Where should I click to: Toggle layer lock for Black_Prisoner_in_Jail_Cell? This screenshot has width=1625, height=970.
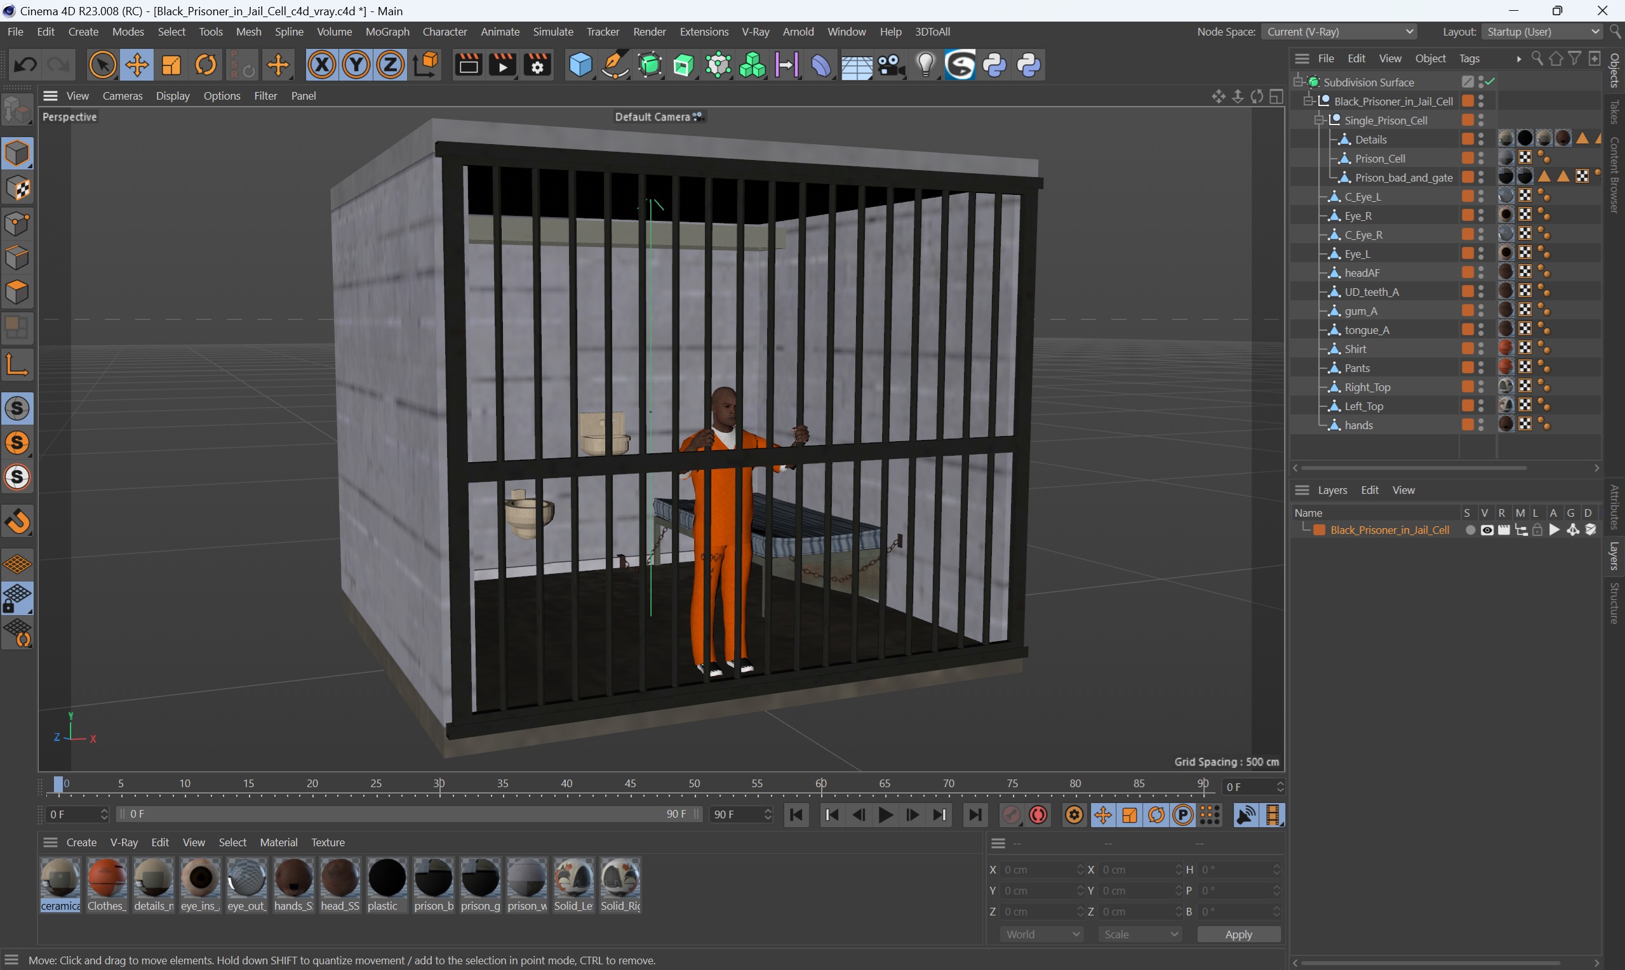[x=1537, y=530]
